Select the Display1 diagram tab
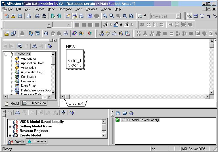218x152 pixels. point(76,103)
